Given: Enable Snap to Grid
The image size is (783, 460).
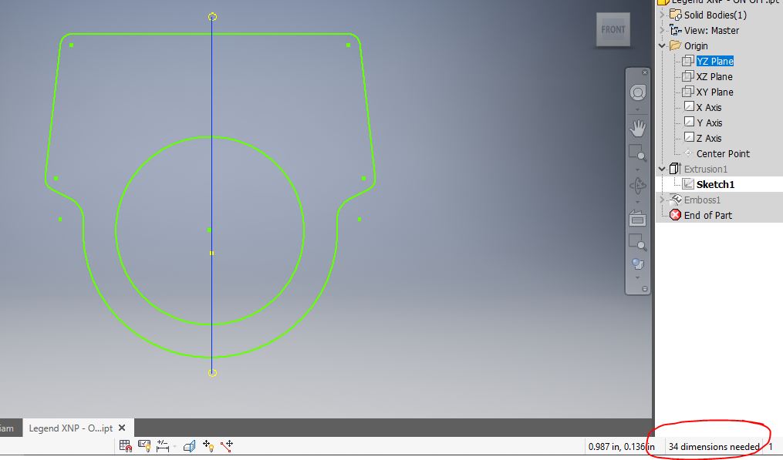Looking at the screenshot, I should click(x=125, y=445).
